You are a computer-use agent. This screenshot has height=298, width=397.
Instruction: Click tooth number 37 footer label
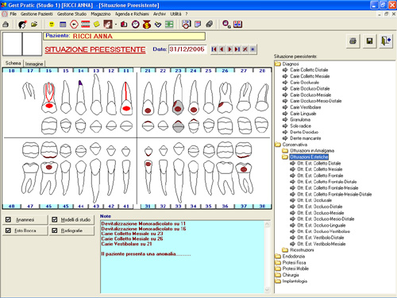click(x=244, y=206)
